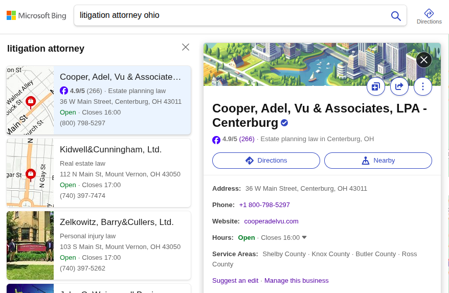Click address 112 N Main St, Mount Vernon
Image resolution: width=449 pixels, height=293 pixels.
pos(120,174)
